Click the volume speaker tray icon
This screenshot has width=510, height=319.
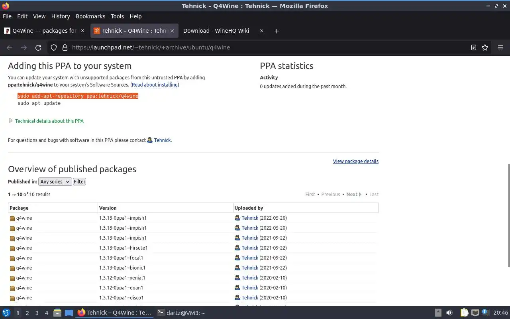449,313
